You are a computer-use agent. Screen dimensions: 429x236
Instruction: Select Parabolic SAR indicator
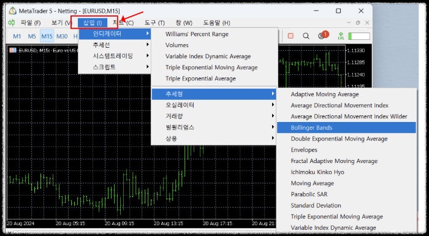point(309,194)
